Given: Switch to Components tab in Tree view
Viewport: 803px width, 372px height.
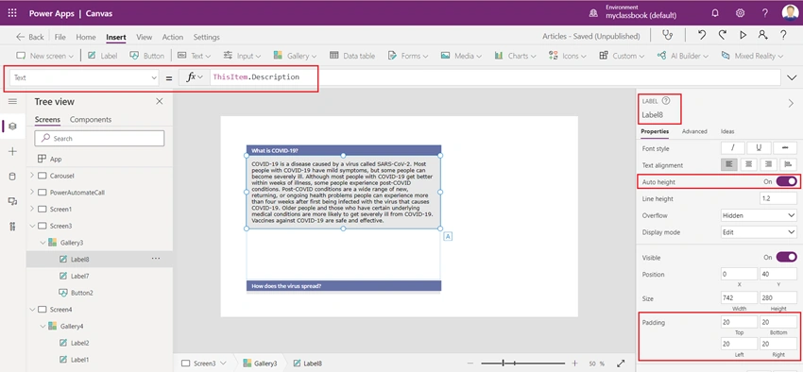Looking at the screenshot, I should pyautogui.click(x=91, y=119).
